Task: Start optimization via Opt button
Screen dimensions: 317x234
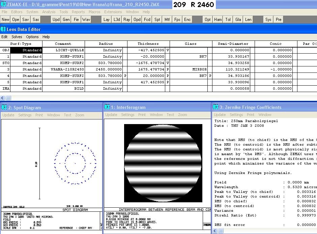Action: 208,20
